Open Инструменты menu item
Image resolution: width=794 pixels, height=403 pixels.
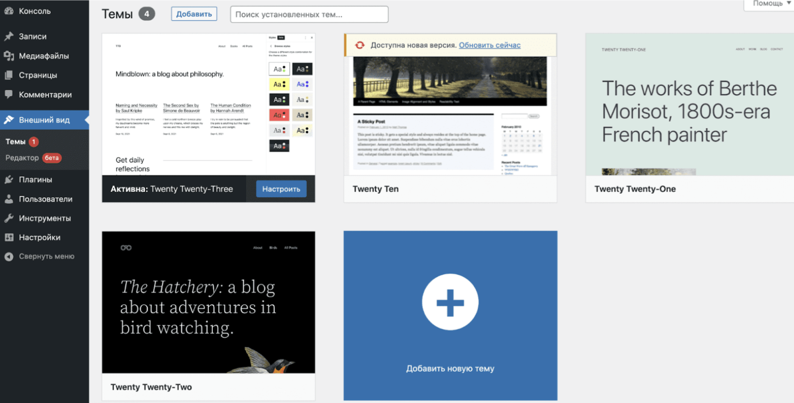tap(45, 218)
